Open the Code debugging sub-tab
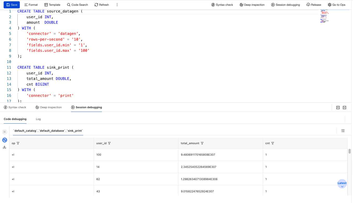Screen dimensions: 353x203 (x=15, y=119)
